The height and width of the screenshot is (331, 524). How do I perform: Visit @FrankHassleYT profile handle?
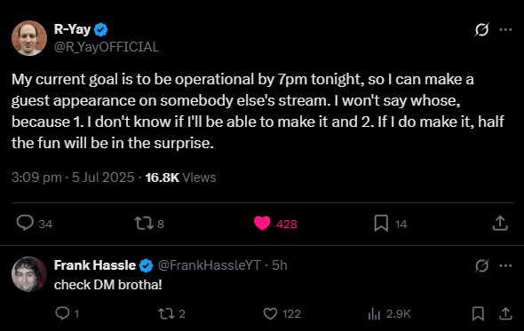pyautogui.click(x=209, y=265)
